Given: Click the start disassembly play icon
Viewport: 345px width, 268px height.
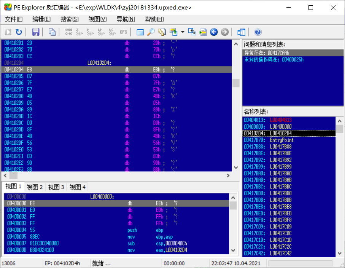Looking at the screenshot, I should coord(8,32).
